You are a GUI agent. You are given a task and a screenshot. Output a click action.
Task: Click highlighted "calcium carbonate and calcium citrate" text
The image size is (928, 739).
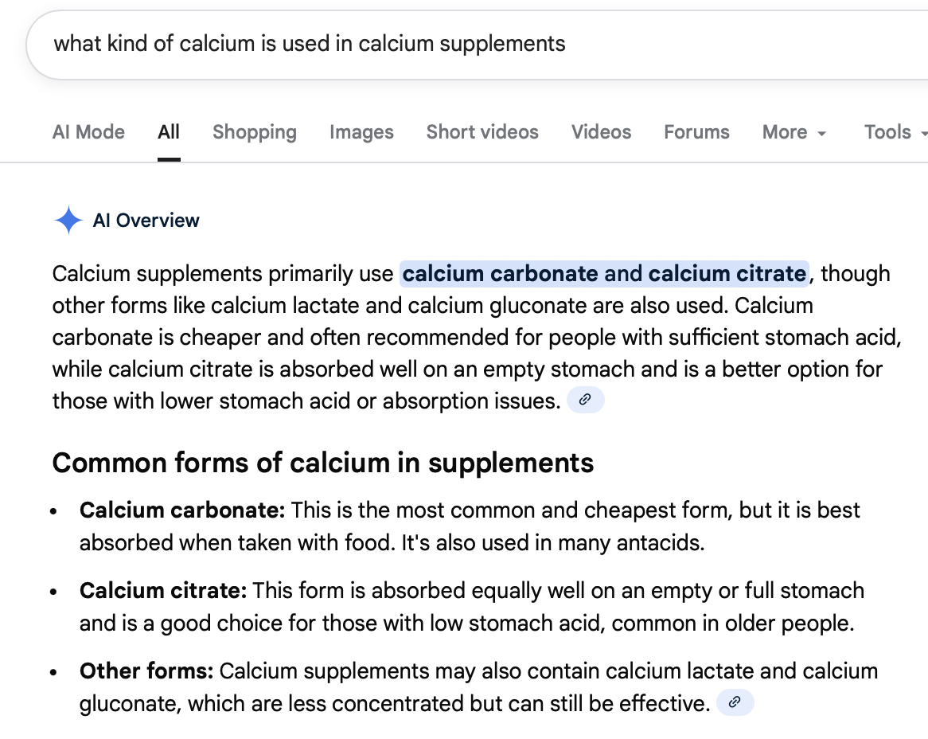(x=604, y=274)
